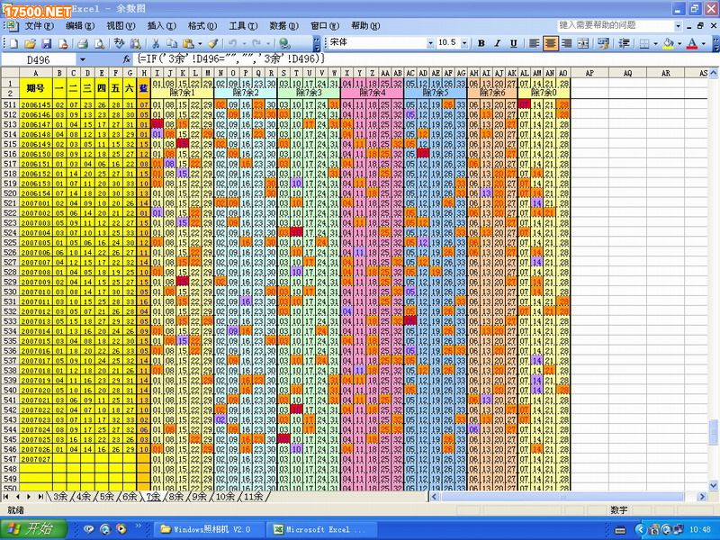Open the Fill Color dropdown arrow
Image resolution: width=720 pixels, height=540 pixels.
(679, 43)
